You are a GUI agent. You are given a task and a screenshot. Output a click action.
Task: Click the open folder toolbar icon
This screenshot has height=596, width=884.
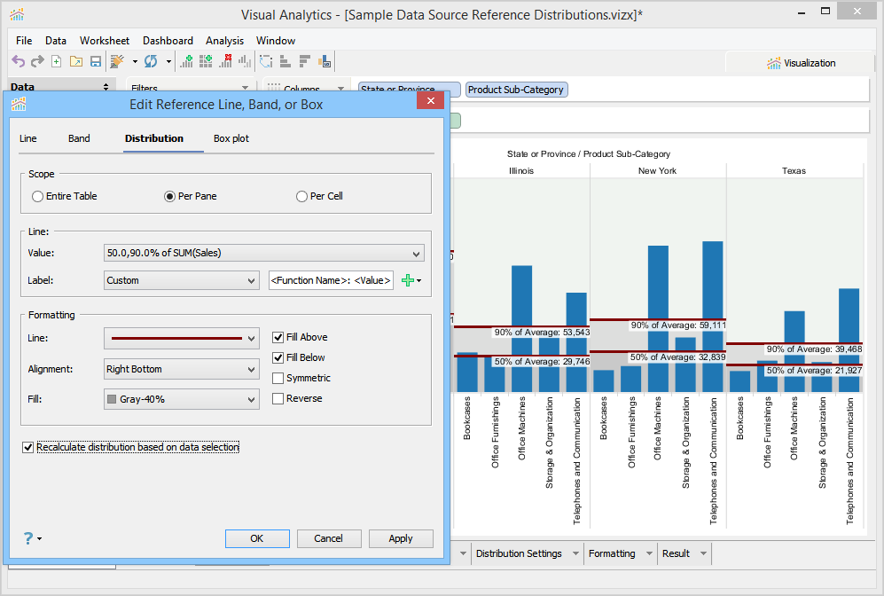tap(75, 61)
